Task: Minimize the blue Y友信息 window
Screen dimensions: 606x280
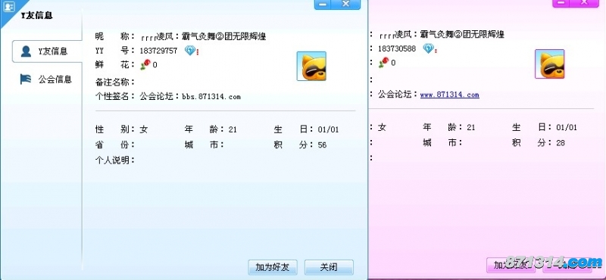Action: point(323,5)
